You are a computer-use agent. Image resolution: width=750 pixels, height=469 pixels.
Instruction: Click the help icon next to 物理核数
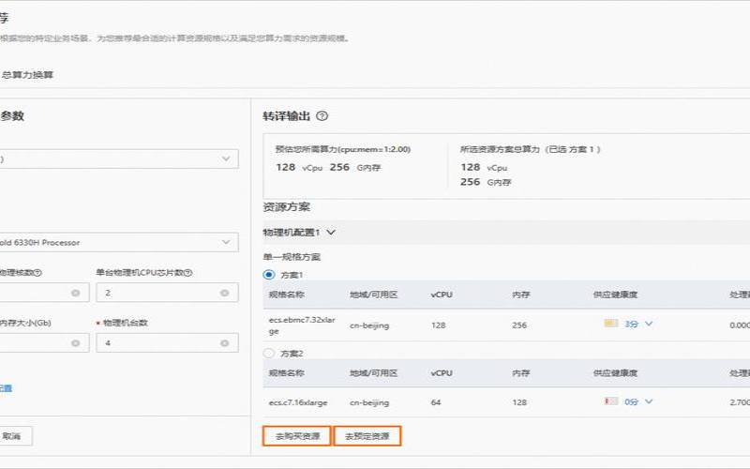click(x=38, y=273)
